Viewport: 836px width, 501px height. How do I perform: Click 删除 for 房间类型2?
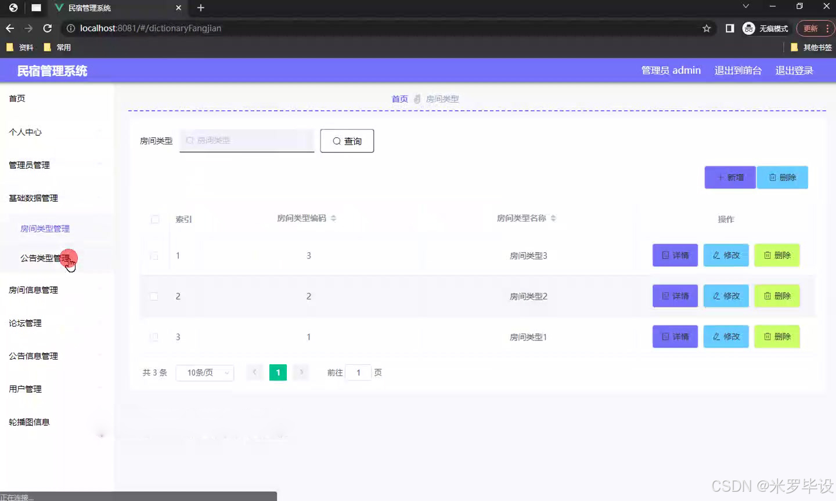point(777,296)
